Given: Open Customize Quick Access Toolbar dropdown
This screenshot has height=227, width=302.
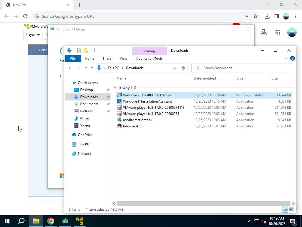Looking at the screenshot, I should click(x=91, y=51).
